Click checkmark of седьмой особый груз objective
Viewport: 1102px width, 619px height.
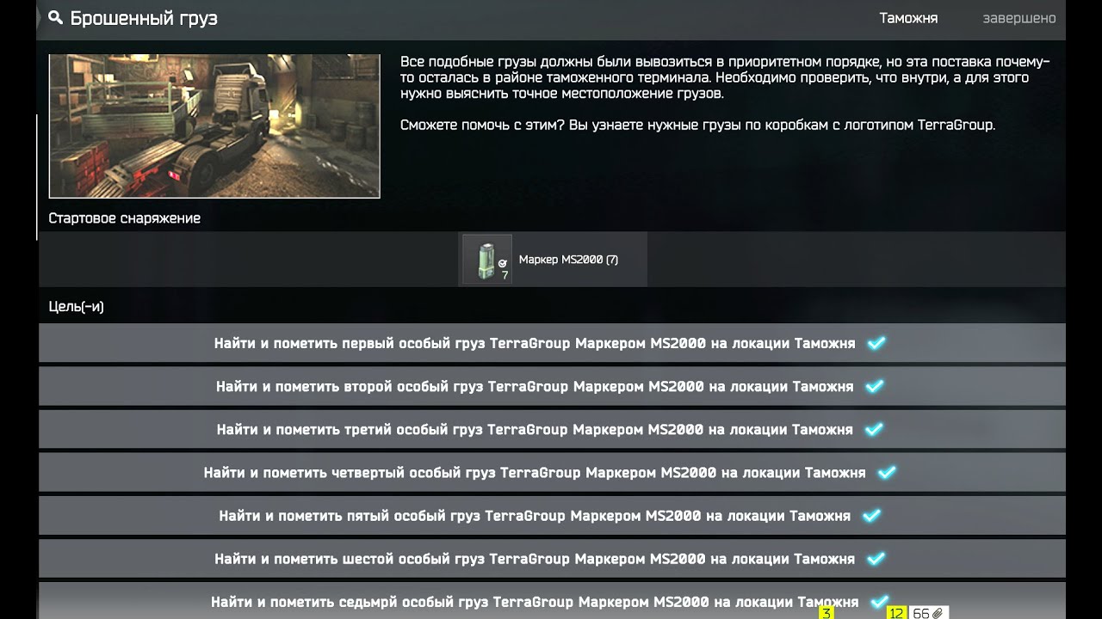[x=879, y=602]
